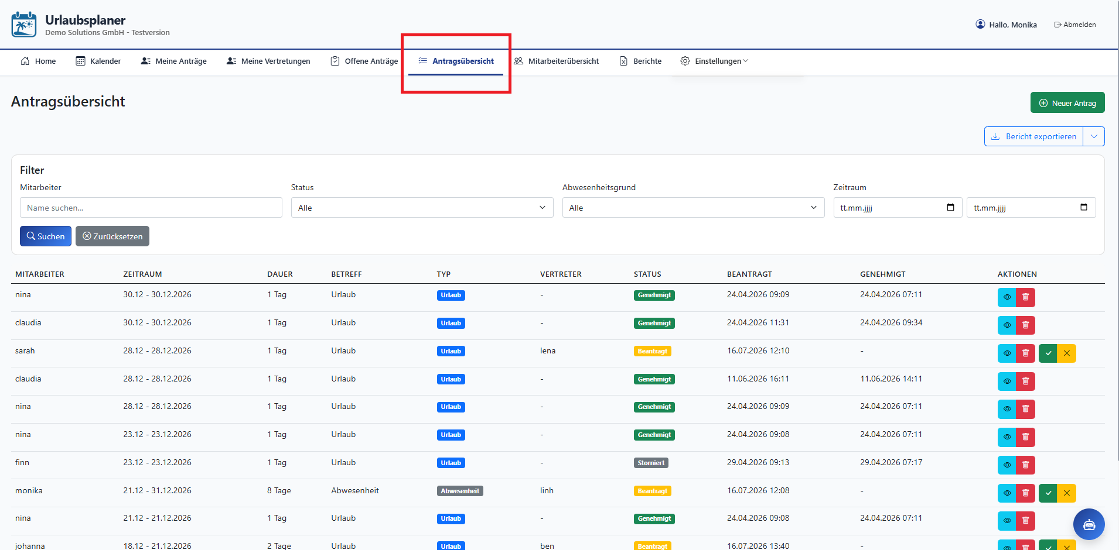The width and height of the screenshot is (1119, 550).
Task: Open the Status filter dropdown
Action: tap(422, 208)
